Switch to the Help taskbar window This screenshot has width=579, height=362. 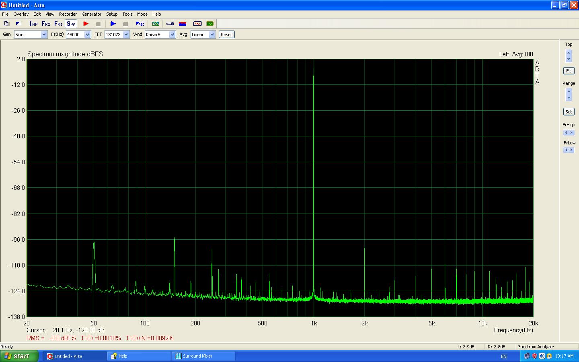[x=139, y=356]
